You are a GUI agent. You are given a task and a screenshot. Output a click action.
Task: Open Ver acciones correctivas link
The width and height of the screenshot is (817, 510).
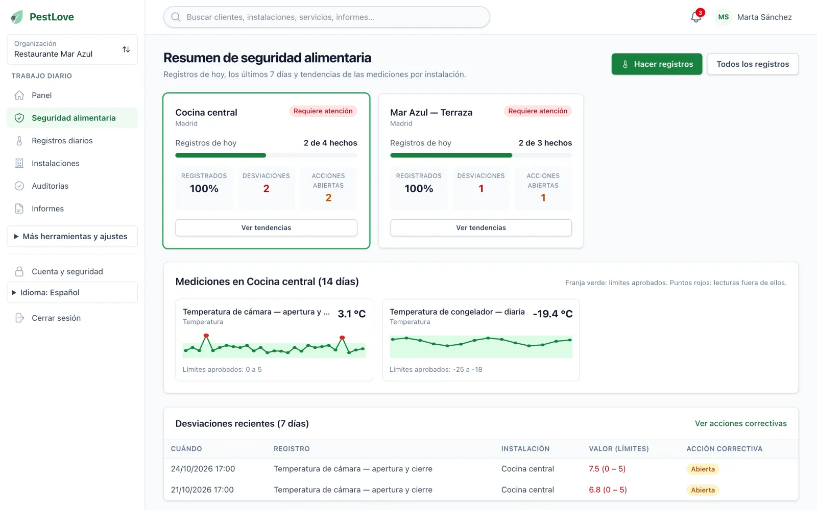point(740,424)
